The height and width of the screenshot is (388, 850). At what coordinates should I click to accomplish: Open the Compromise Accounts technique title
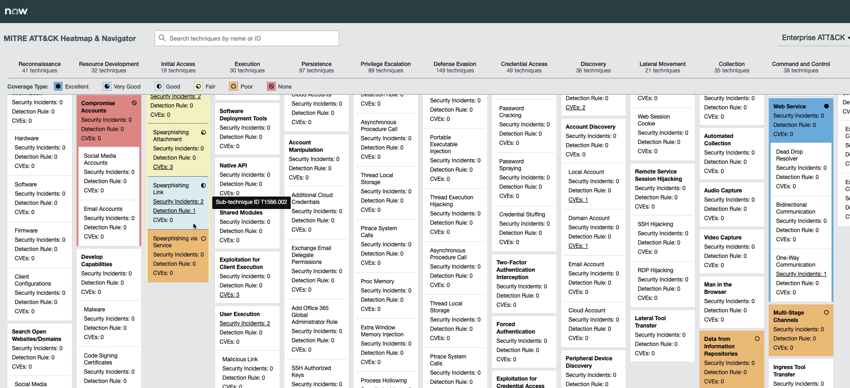[x=98, y=107]
